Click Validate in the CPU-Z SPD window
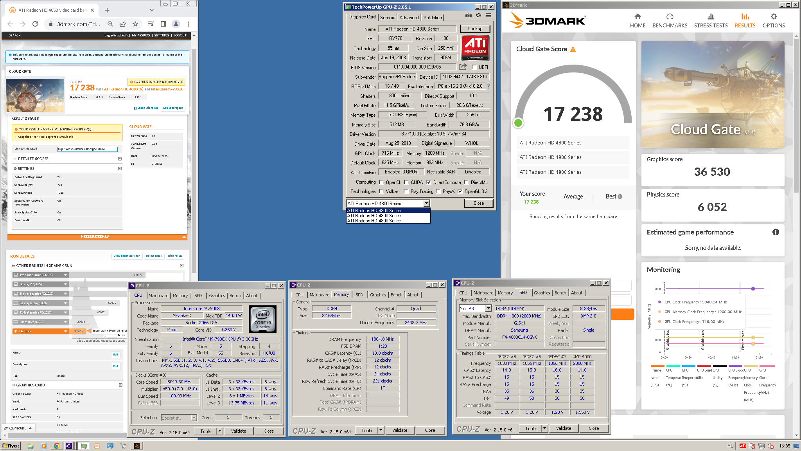 (x=564, y=429)
